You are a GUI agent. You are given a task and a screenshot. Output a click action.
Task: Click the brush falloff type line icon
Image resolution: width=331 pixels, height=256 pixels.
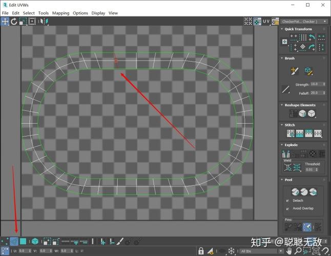point(285,89)
